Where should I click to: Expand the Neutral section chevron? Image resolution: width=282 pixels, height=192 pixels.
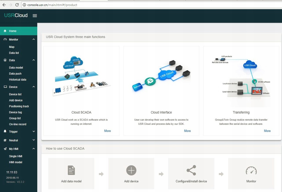tap(34, 140)
